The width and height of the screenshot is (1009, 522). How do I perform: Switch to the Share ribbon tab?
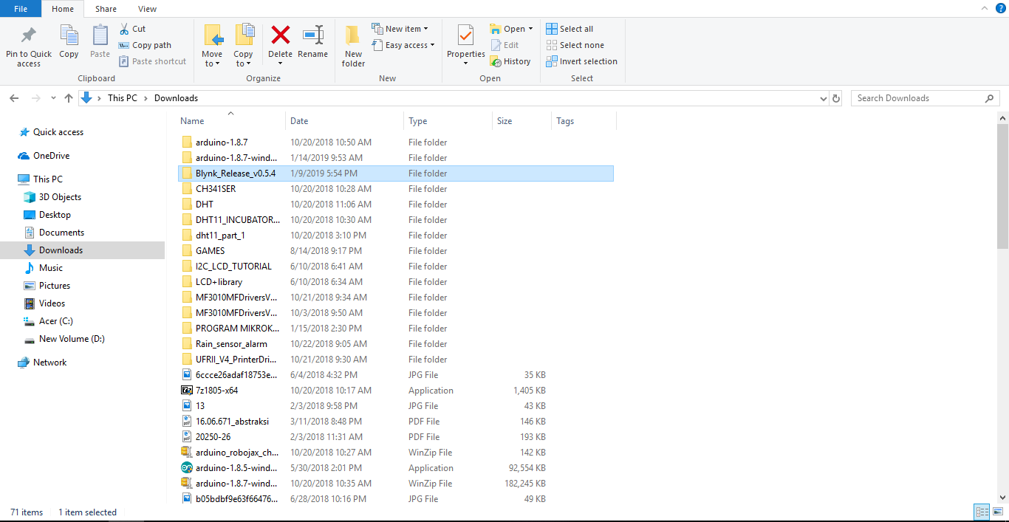(x=106, y=9)
